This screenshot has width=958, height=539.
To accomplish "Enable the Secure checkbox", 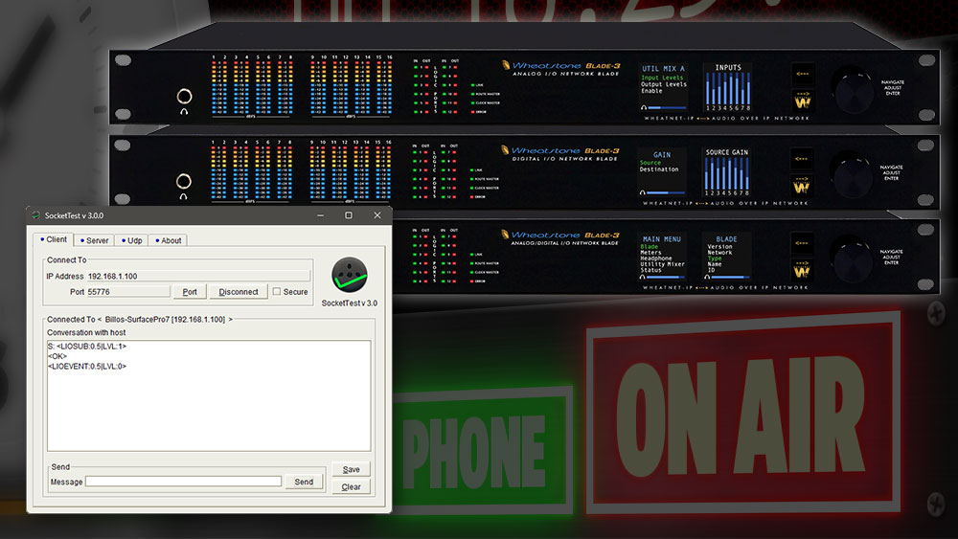I will click(x=277, y=292).
